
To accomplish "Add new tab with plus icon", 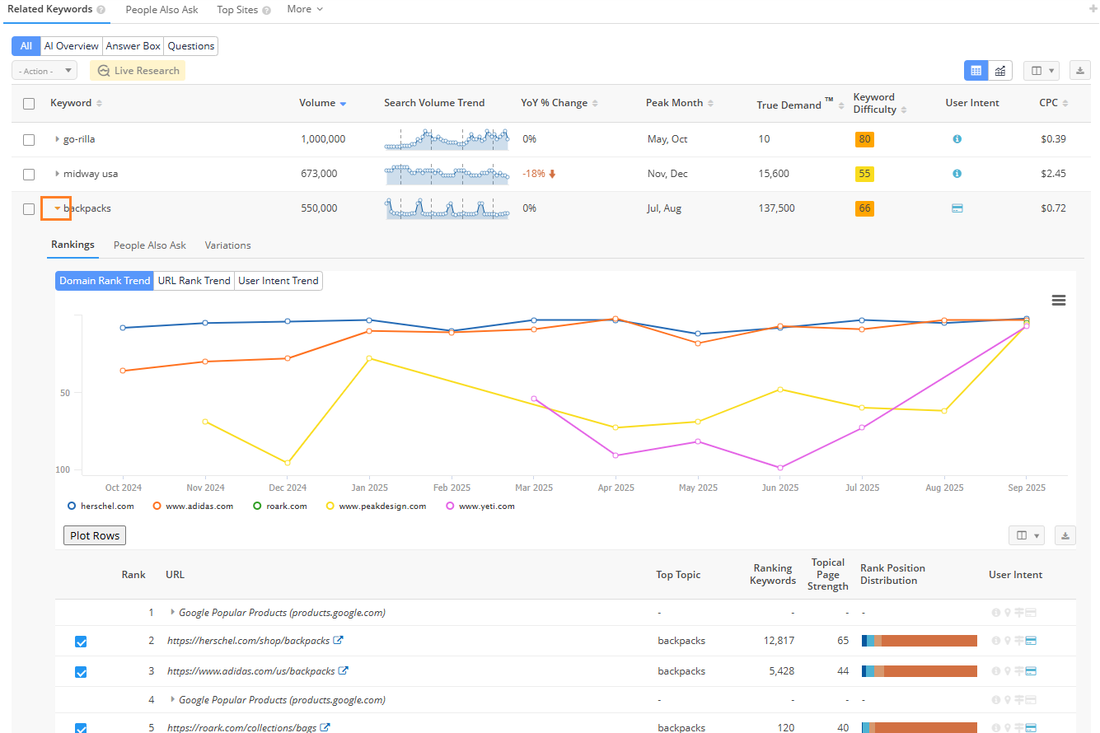I will tap(1093, 10).
